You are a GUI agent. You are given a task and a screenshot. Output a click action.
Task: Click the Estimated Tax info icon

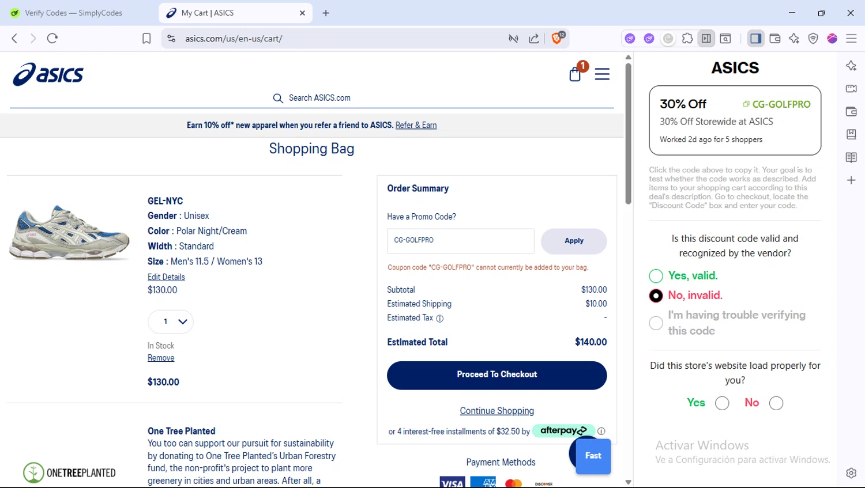point(440,319)
